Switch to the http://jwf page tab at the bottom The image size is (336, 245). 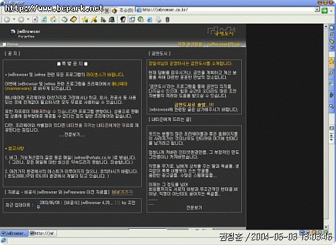pos(42,233)
